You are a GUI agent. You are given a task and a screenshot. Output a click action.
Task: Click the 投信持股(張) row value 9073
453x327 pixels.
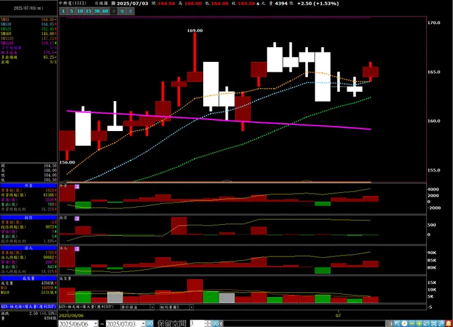50,227
